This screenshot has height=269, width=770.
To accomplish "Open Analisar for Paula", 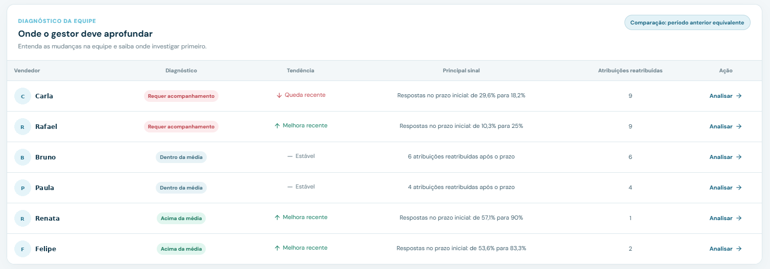I will (726, 187).
